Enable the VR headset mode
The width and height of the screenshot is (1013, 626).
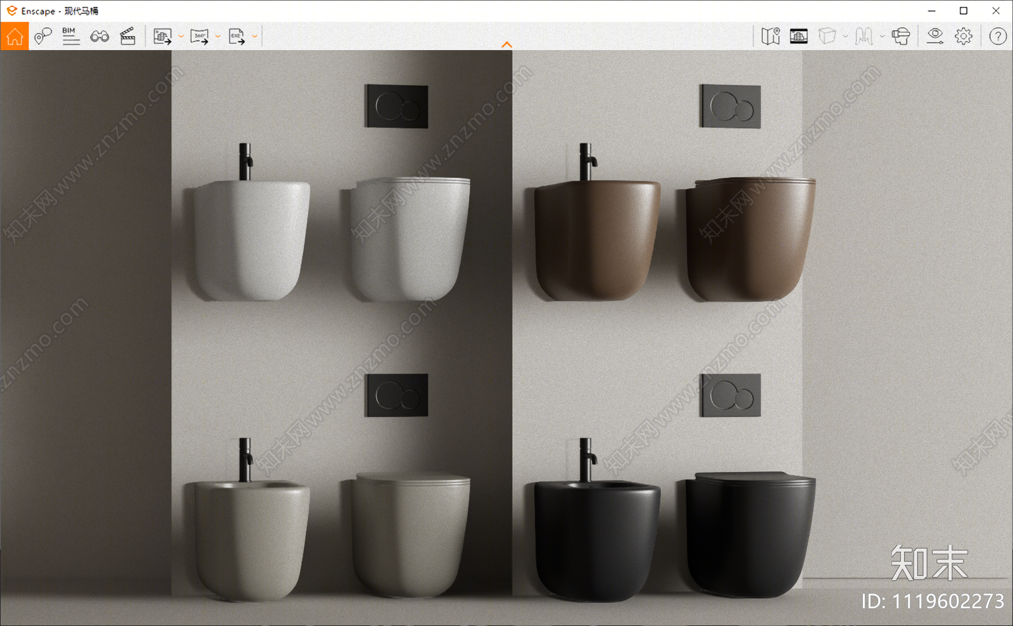[901, 36]
